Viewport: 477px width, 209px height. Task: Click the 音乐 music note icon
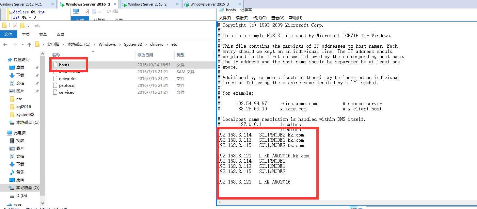pos(12,172)
